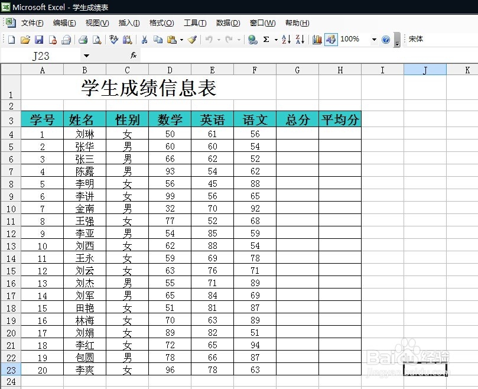Open the Zoom level dropdown arrow
Screen dimensions: 478x389
[x=374, y=39]
